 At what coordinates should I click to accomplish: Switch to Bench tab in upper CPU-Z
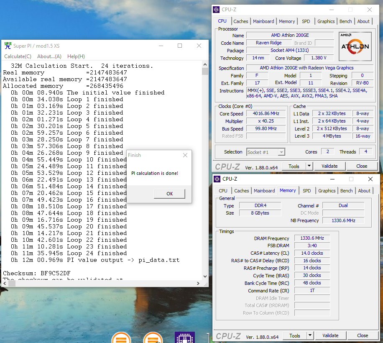346,21
